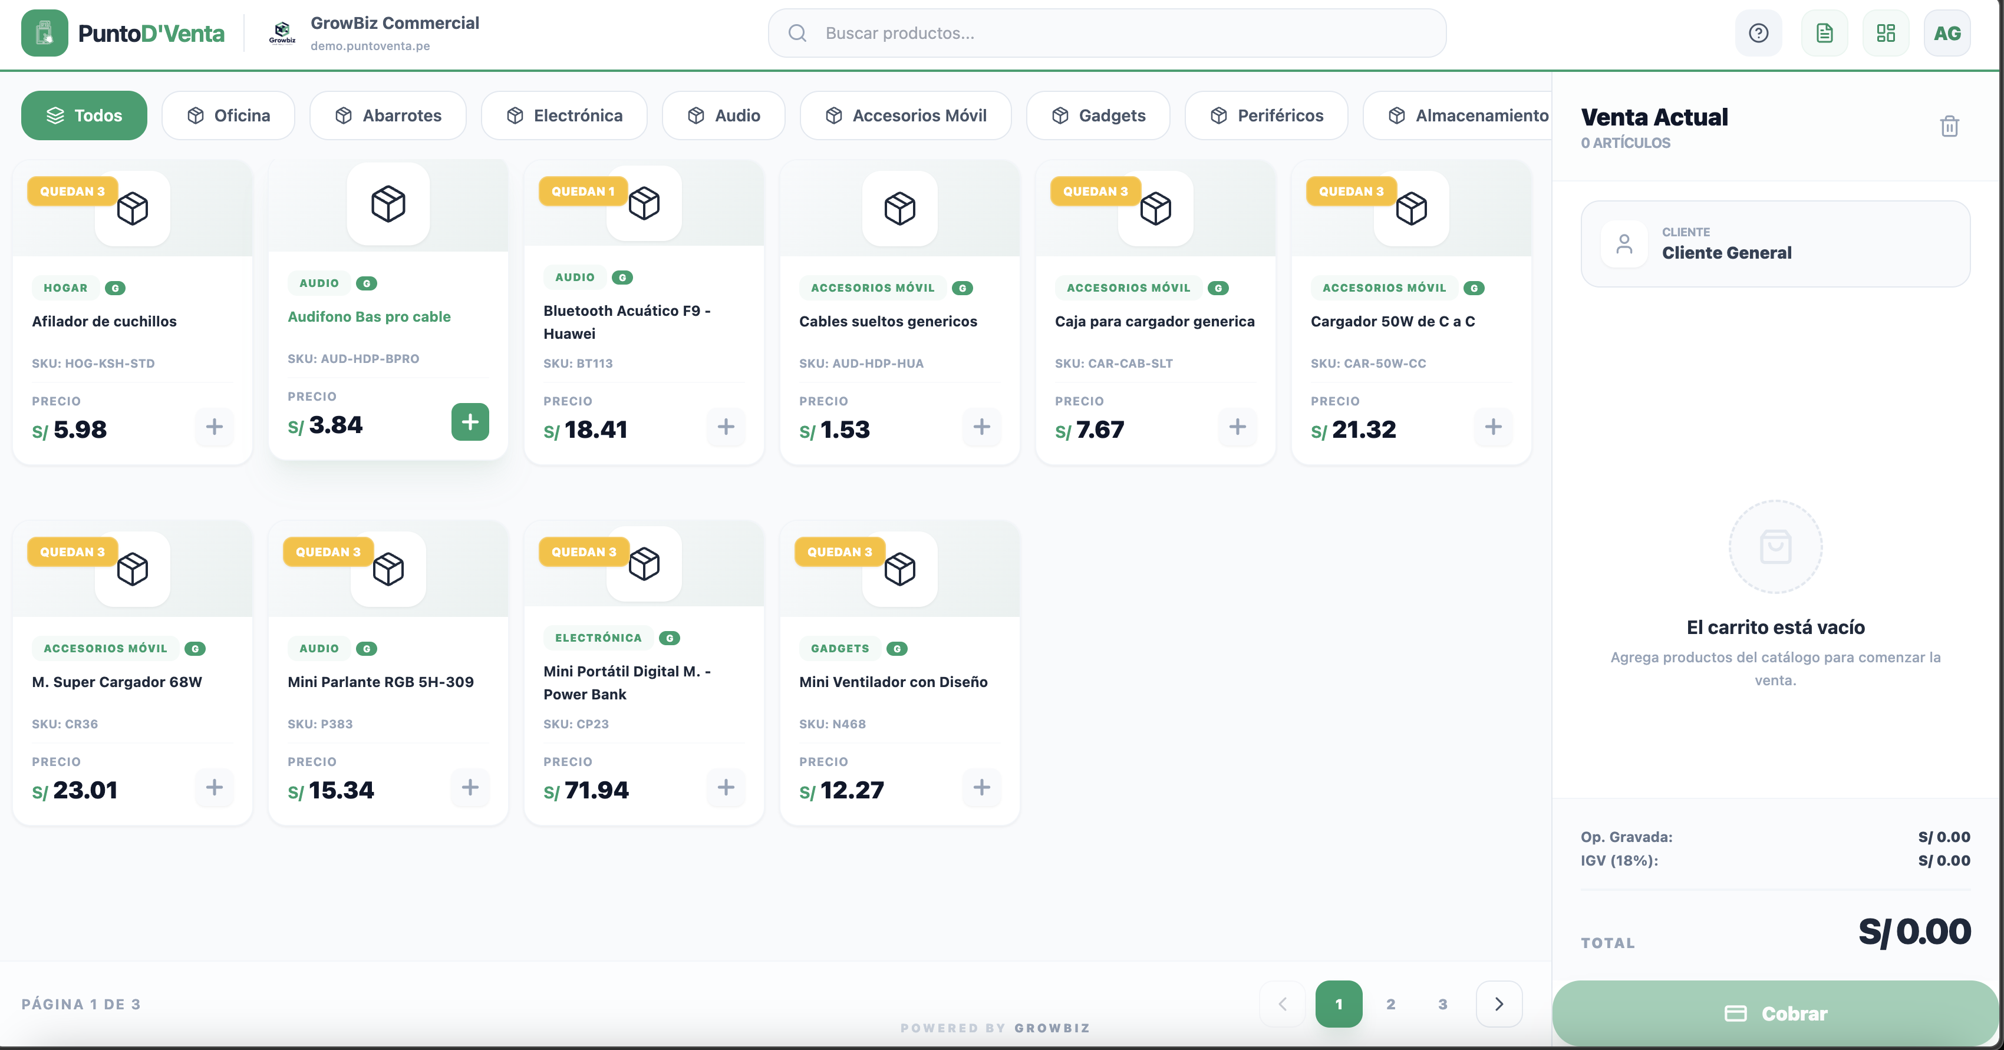The width and height of the screenshot is (2004, 1050).
Task: Click box image of Audifono Bas pro cable
Action: [x=388, y=204]
